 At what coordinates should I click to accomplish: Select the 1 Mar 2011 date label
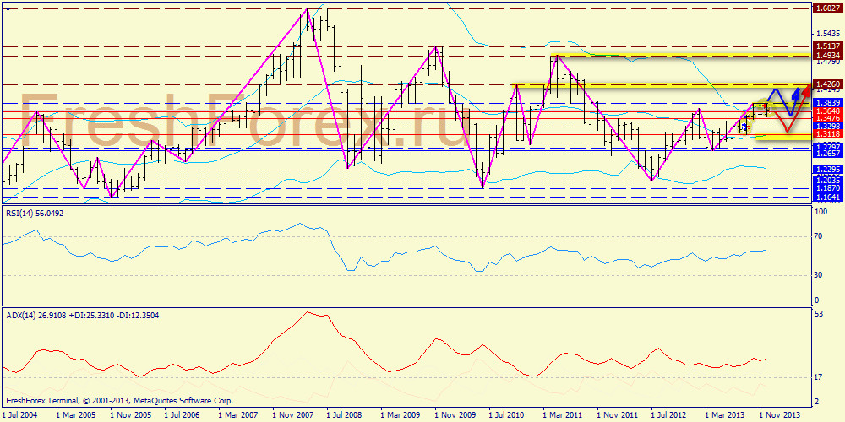(x=560, y=415)
